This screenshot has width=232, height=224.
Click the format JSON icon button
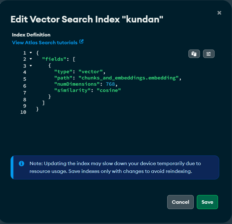coord(209,54)
